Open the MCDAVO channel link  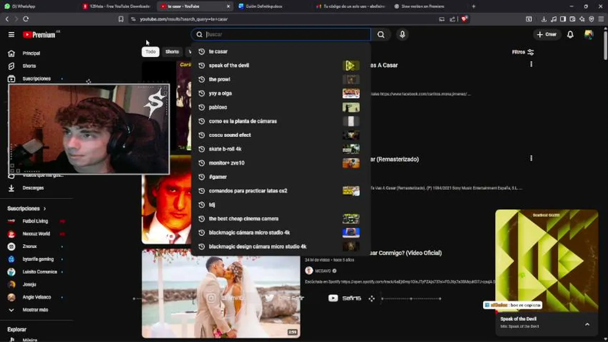tap(324, 271)
